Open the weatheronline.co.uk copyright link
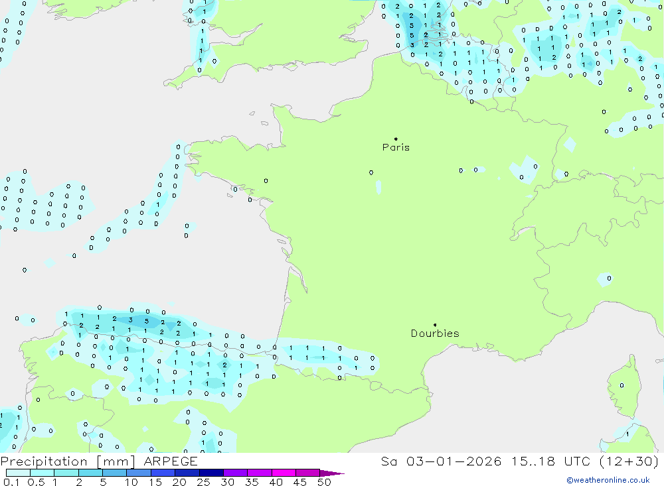The width and height of the screenshot is (664, 486). click(x=608, y=480)
